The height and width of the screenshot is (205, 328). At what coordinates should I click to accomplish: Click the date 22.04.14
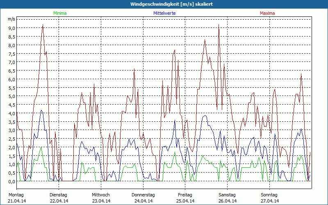[59, 201]
